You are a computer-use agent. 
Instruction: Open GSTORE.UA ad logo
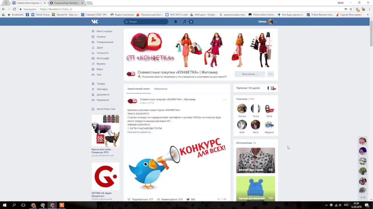[105, 176]
